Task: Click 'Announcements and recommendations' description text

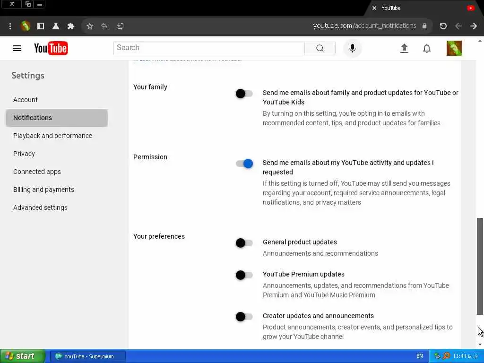Action: [320, 253]
